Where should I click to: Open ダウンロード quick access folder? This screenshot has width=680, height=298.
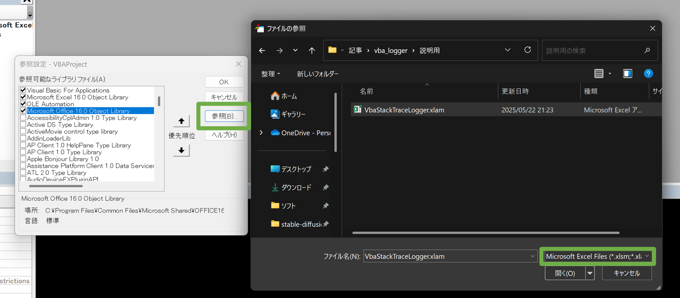(x=291, y=187)
